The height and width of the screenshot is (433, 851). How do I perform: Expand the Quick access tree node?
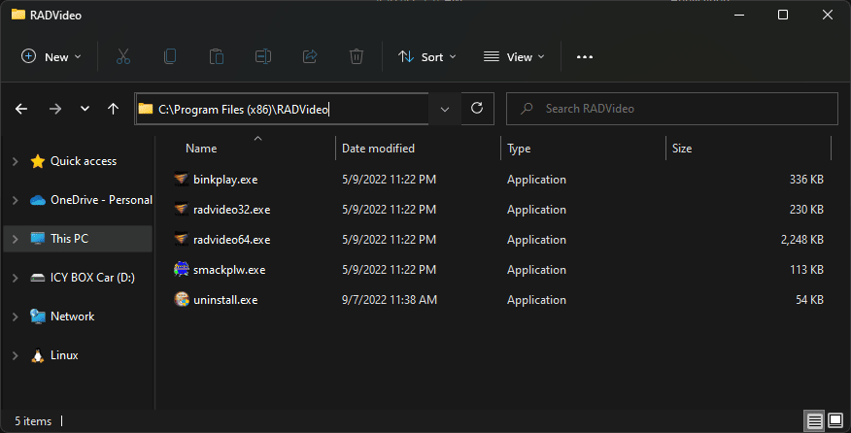15,161
